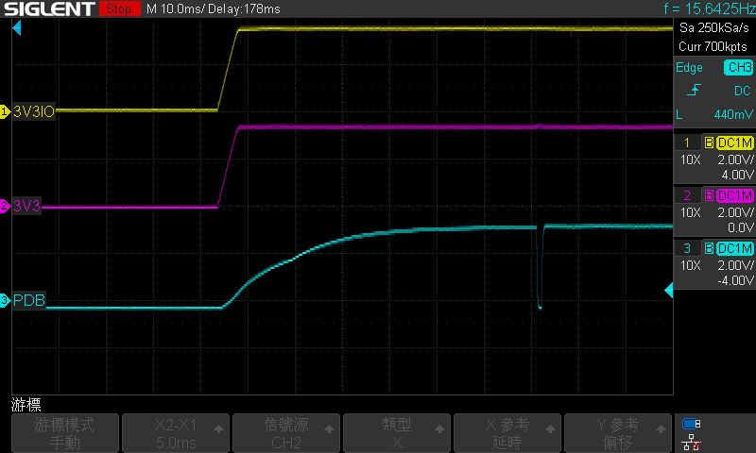Click the magenta DC1M coupling badge for channel 2
The image size is (756, 453).
(735, 195)
